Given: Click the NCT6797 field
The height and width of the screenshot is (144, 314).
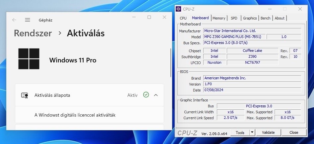Looking at the screenshot, I should [x=252, y=62].
